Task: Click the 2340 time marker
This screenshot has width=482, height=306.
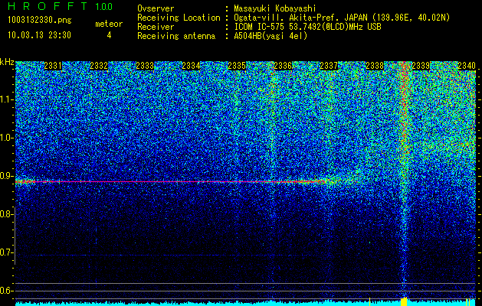Action: click(467, 66)
